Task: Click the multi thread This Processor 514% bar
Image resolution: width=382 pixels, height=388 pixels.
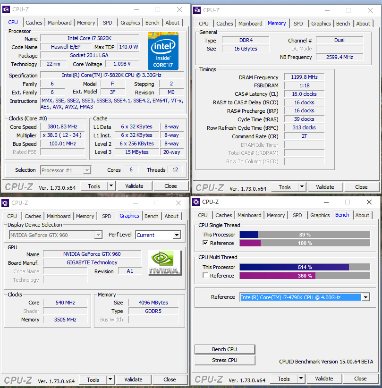Action: [305, 267]
